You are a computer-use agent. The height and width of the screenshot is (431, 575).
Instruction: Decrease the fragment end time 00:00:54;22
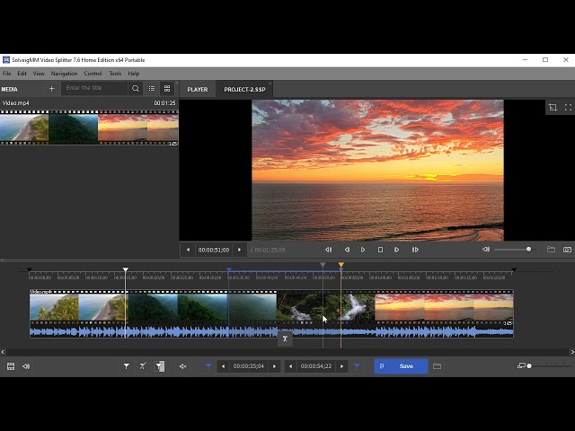290,366
